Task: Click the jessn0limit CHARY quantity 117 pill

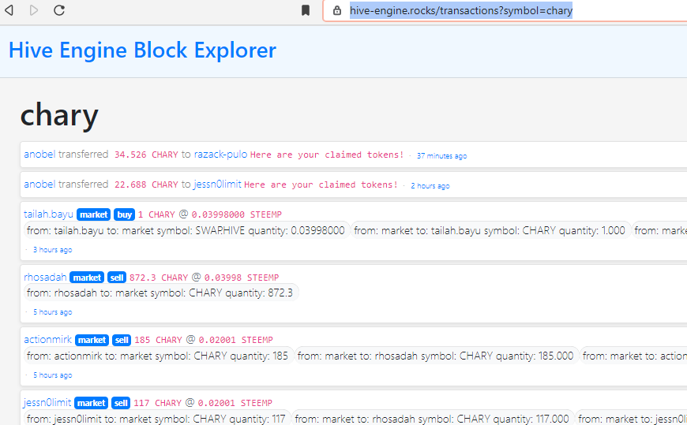Action: click(156, 419)
